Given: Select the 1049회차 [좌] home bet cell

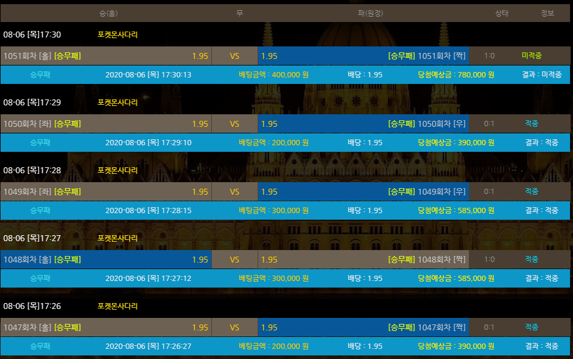Looking at the screenshot, I should pyautogui.click(x=106, y=192).
